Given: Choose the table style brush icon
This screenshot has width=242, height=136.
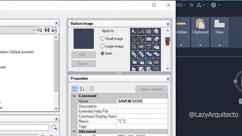Looking at the screenshot, I should pos(149,31).
